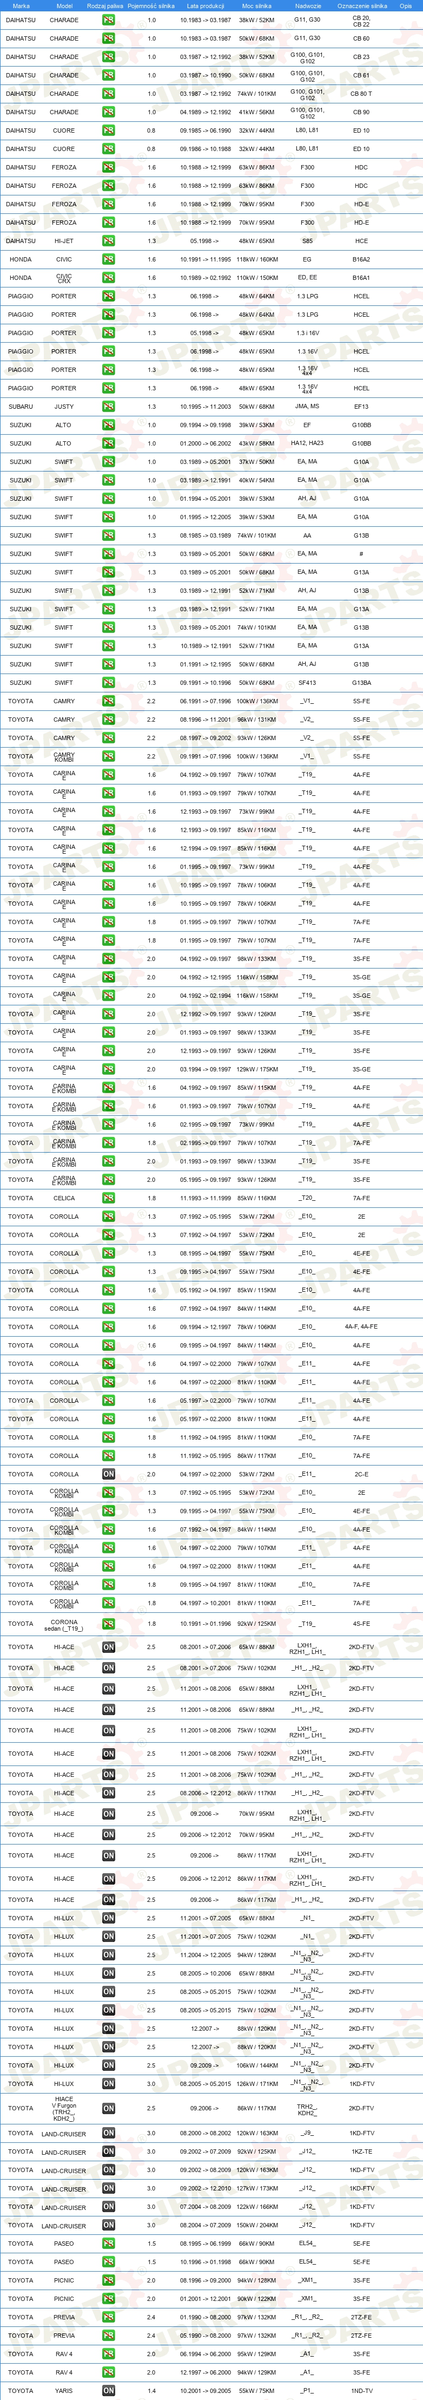Select the HI-JET model cell

(64, 240)
